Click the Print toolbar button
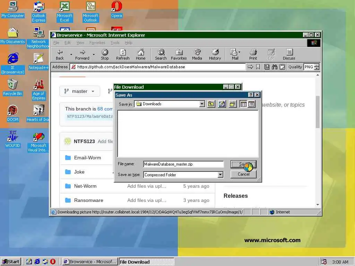Screen dimensions: 355x266 [x=253, y=54]
